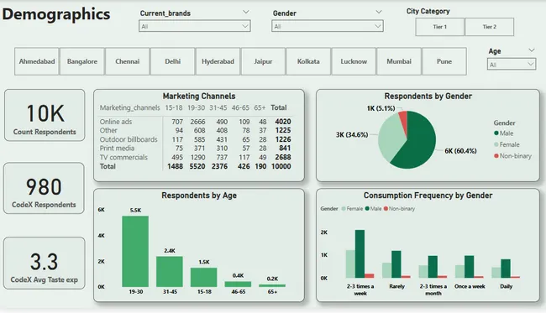
Task: Select the Other row label in table
Action: [108, 130]
